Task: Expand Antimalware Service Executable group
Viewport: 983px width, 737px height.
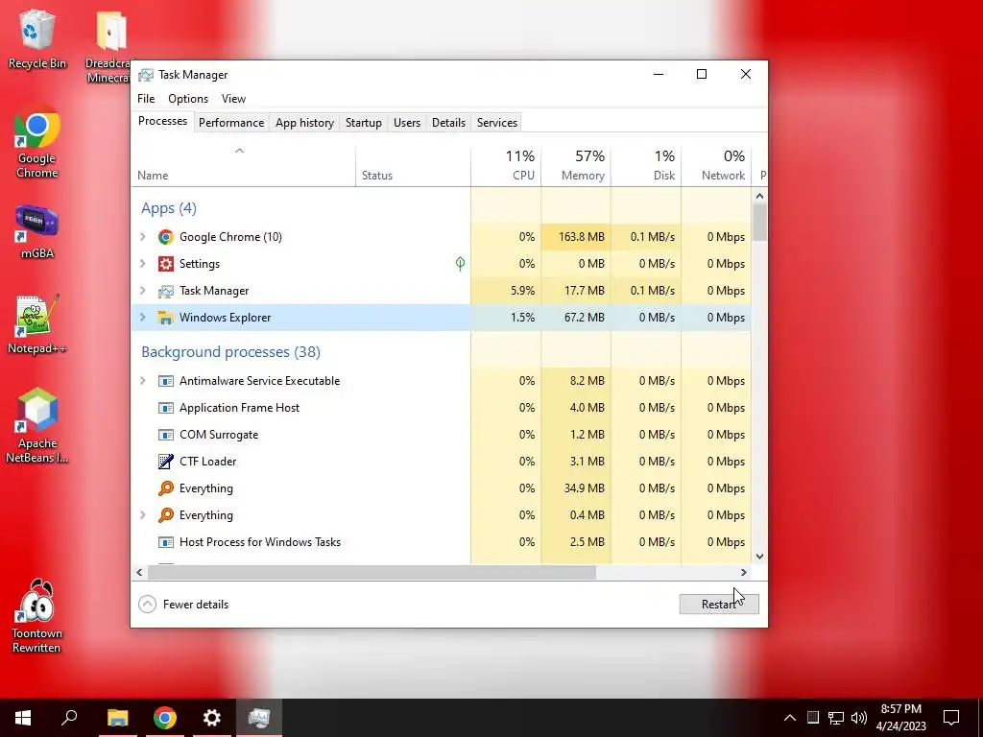Action: pyautogui.click(x=143, y=381)
